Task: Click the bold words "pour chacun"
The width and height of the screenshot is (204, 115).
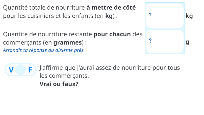Action: pos(112,34)
